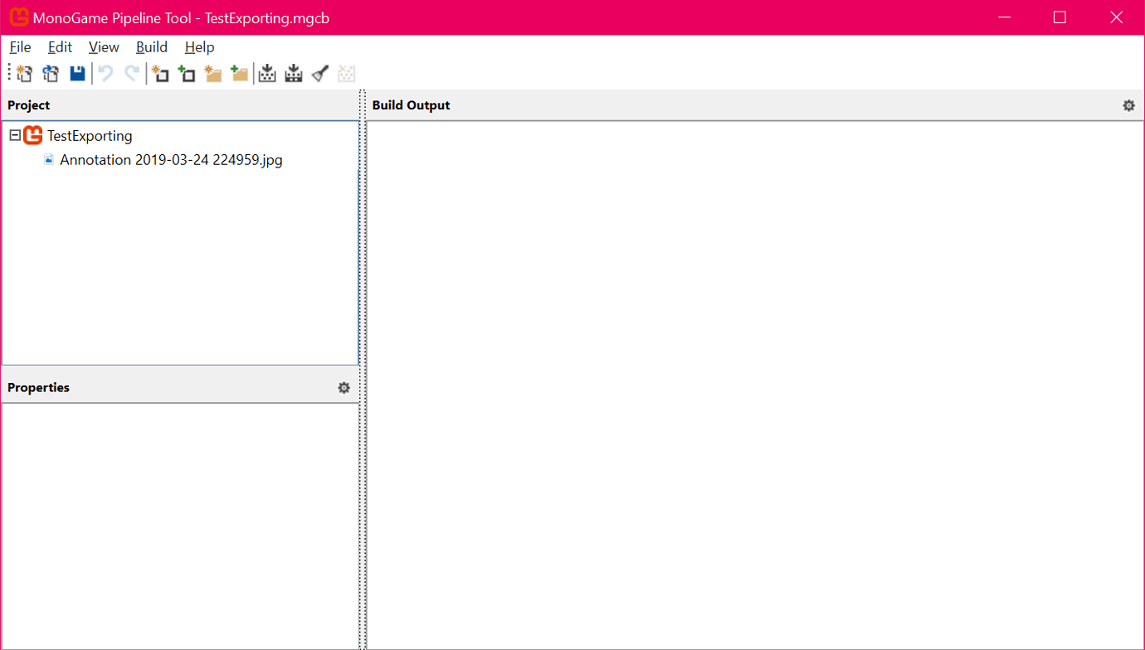1145x650 pixels.
Task: Select the Annotation 2019-03-24 224959.jpg file
Action: [171, 160]
